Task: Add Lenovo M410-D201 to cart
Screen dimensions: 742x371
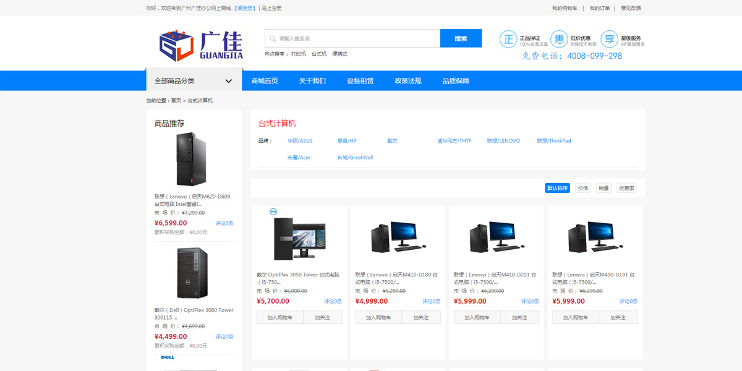Action: (477, 317)
